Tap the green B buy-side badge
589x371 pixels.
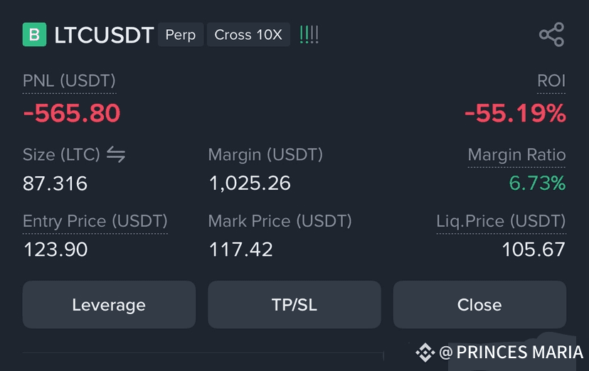click(x=35, y=35)
